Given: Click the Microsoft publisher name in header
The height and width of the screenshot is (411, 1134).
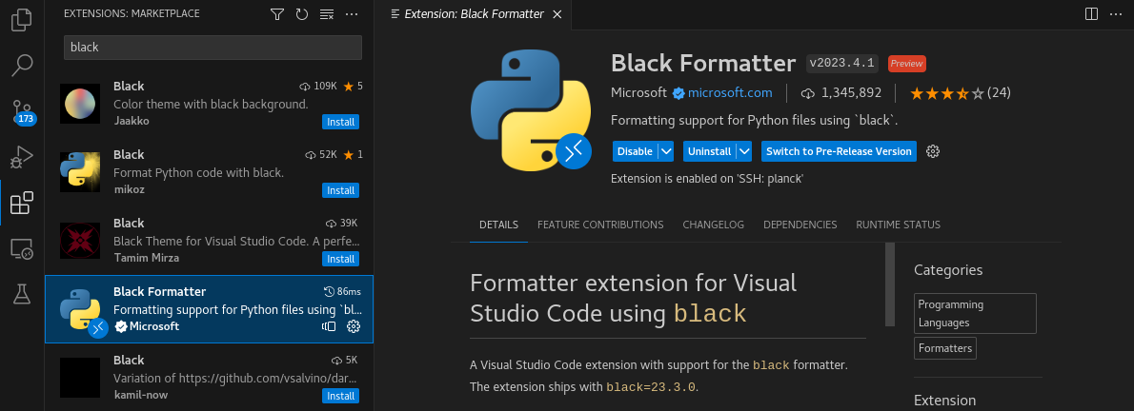Looking at the screenshot, I should click(x=638, y=92).
